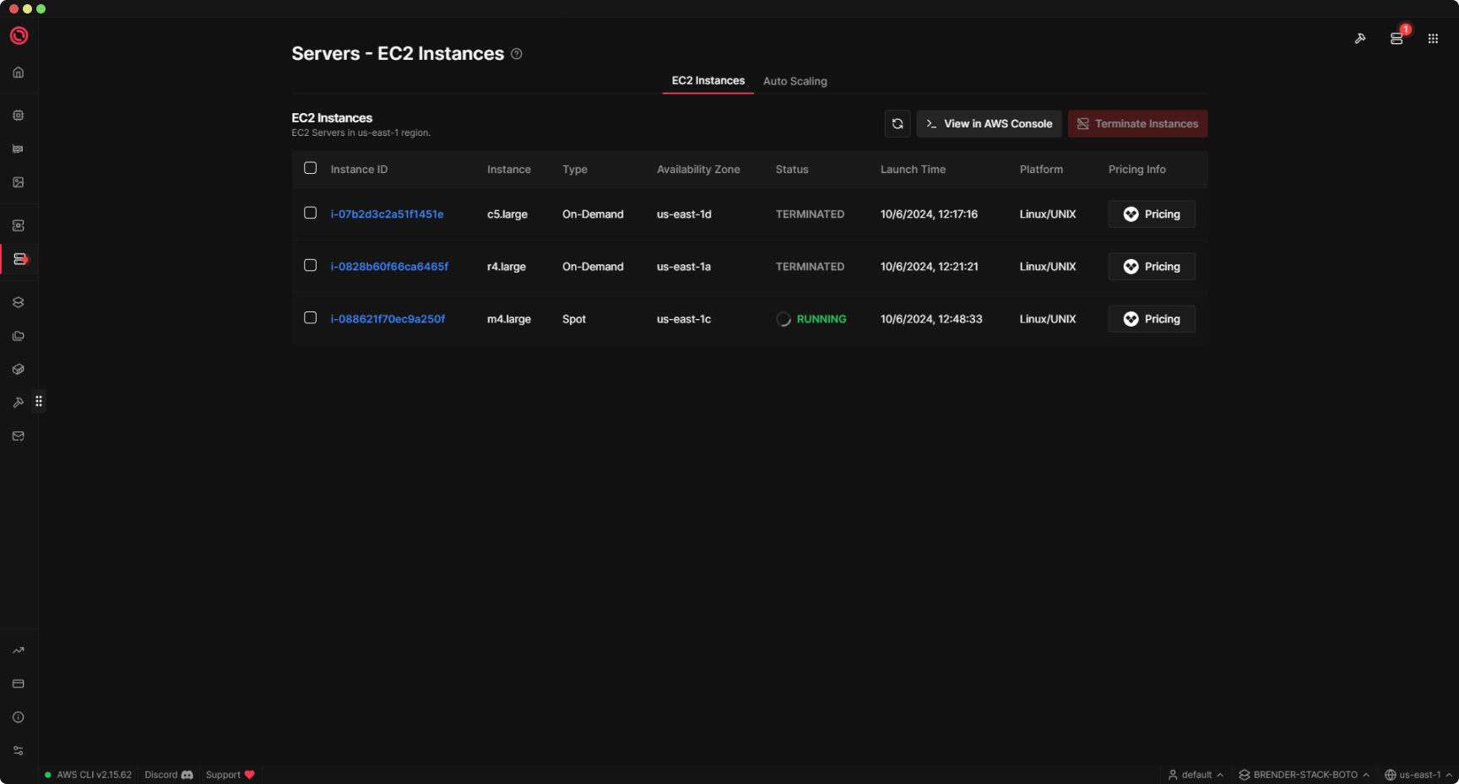Open the trending chart sidebar icon

pos(19,651)
